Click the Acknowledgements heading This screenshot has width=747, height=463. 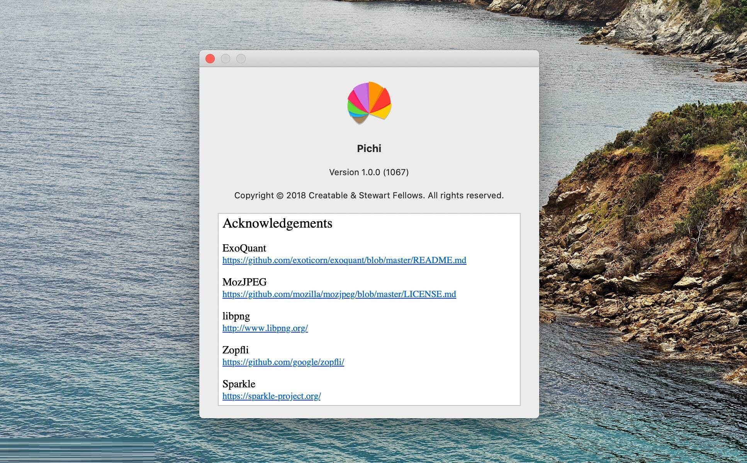pyautogui.click(x=277, y=223)
